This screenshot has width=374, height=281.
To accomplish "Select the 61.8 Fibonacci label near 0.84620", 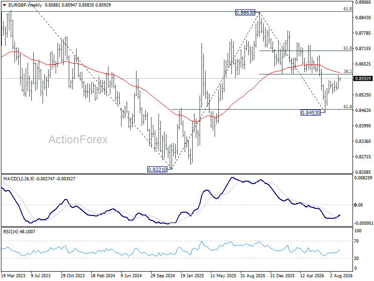I will 347,107.
